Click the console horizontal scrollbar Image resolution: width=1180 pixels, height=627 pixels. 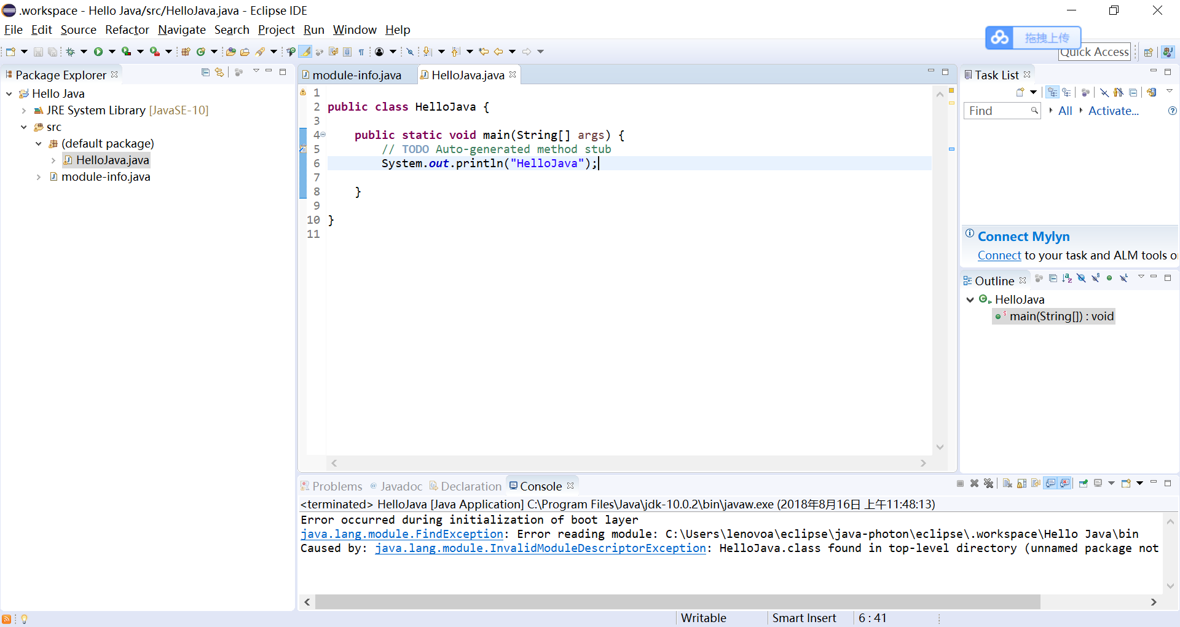[677, 602]
